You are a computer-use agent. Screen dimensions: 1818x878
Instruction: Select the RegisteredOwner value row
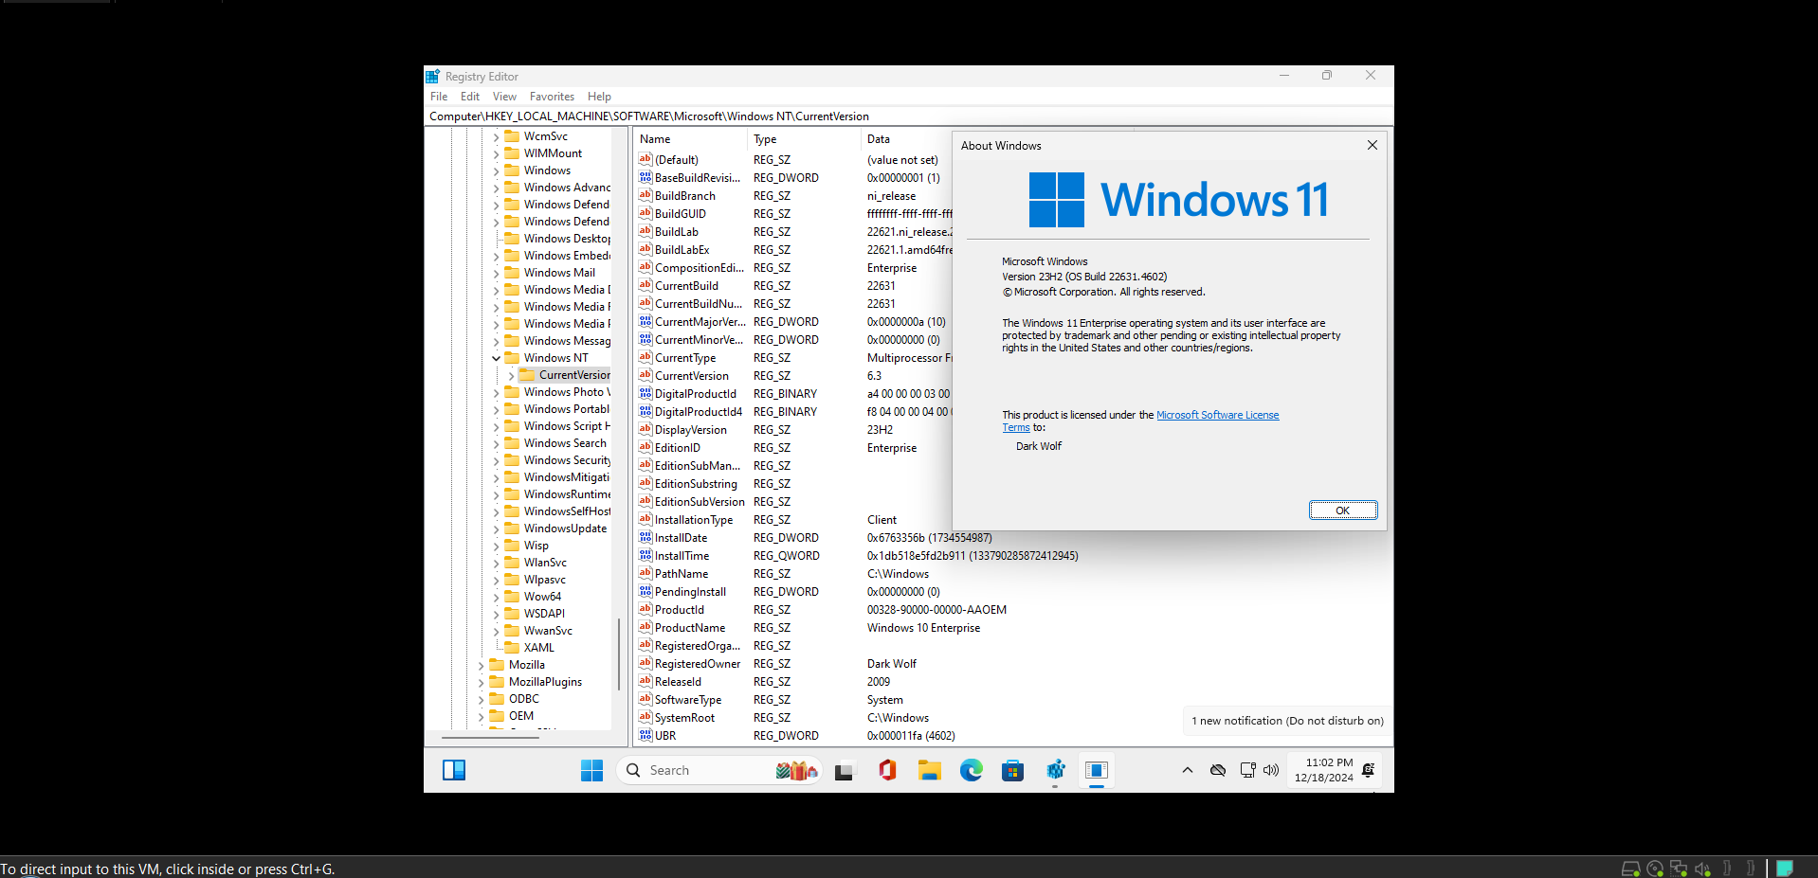coord(1013,664)
